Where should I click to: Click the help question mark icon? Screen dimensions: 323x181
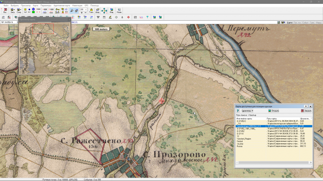pos(238,110)
